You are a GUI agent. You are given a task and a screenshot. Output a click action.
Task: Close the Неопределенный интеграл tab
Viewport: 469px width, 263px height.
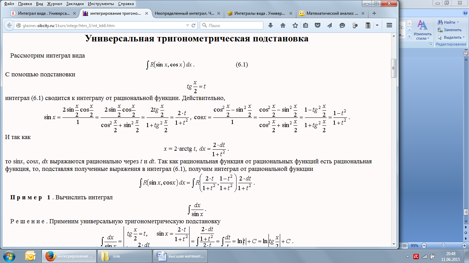[218, 14]
